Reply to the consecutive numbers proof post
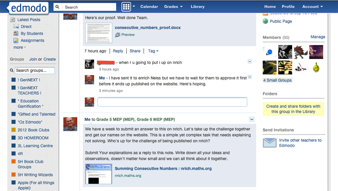 (118, 51)
